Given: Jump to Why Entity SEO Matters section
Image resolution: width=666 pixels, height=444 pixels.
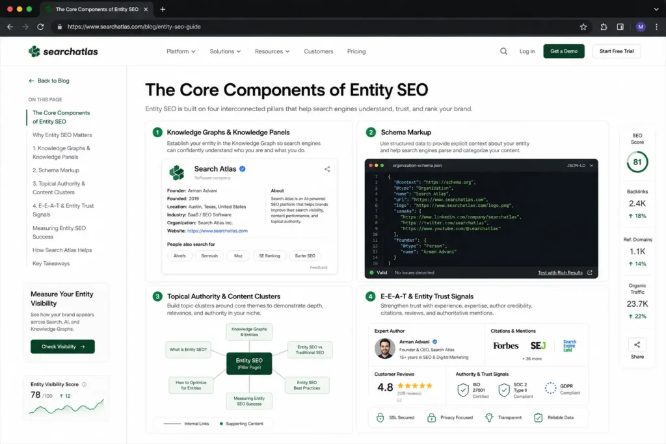Looking at the screenshot, I should (x=62, y=135).
